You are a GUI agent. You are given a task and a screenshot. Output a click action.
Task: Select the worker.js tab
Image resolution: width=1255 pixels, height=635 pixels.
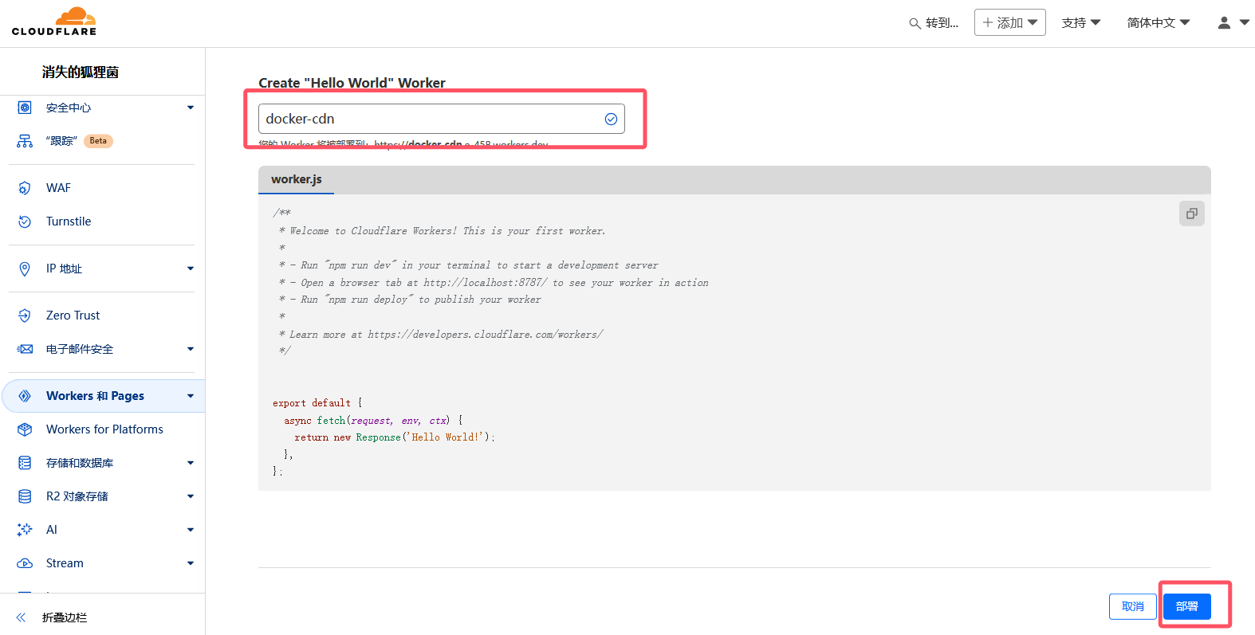(x=296, y=179)
